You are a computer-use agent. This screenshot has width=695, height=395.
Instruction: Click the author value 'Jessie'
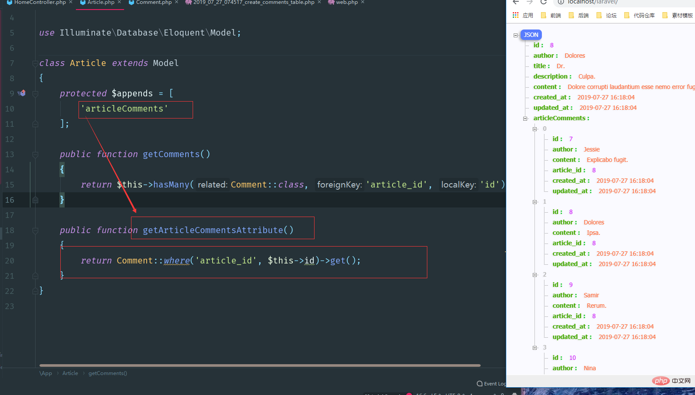(x=591, y=149)
